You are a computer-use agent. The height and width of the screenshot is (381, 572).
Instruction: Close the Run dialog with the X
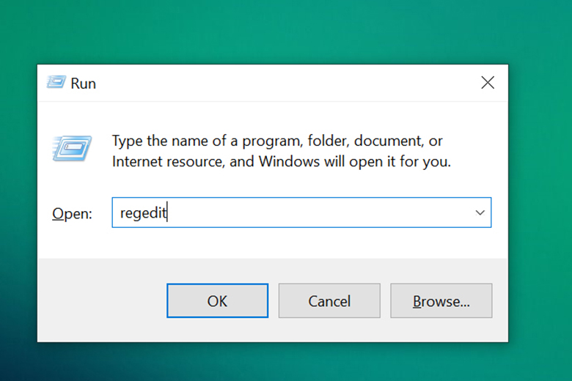(x=487, y=83)
